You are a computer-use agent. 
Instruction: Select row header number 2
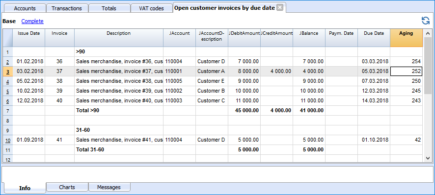click(7, 62)
